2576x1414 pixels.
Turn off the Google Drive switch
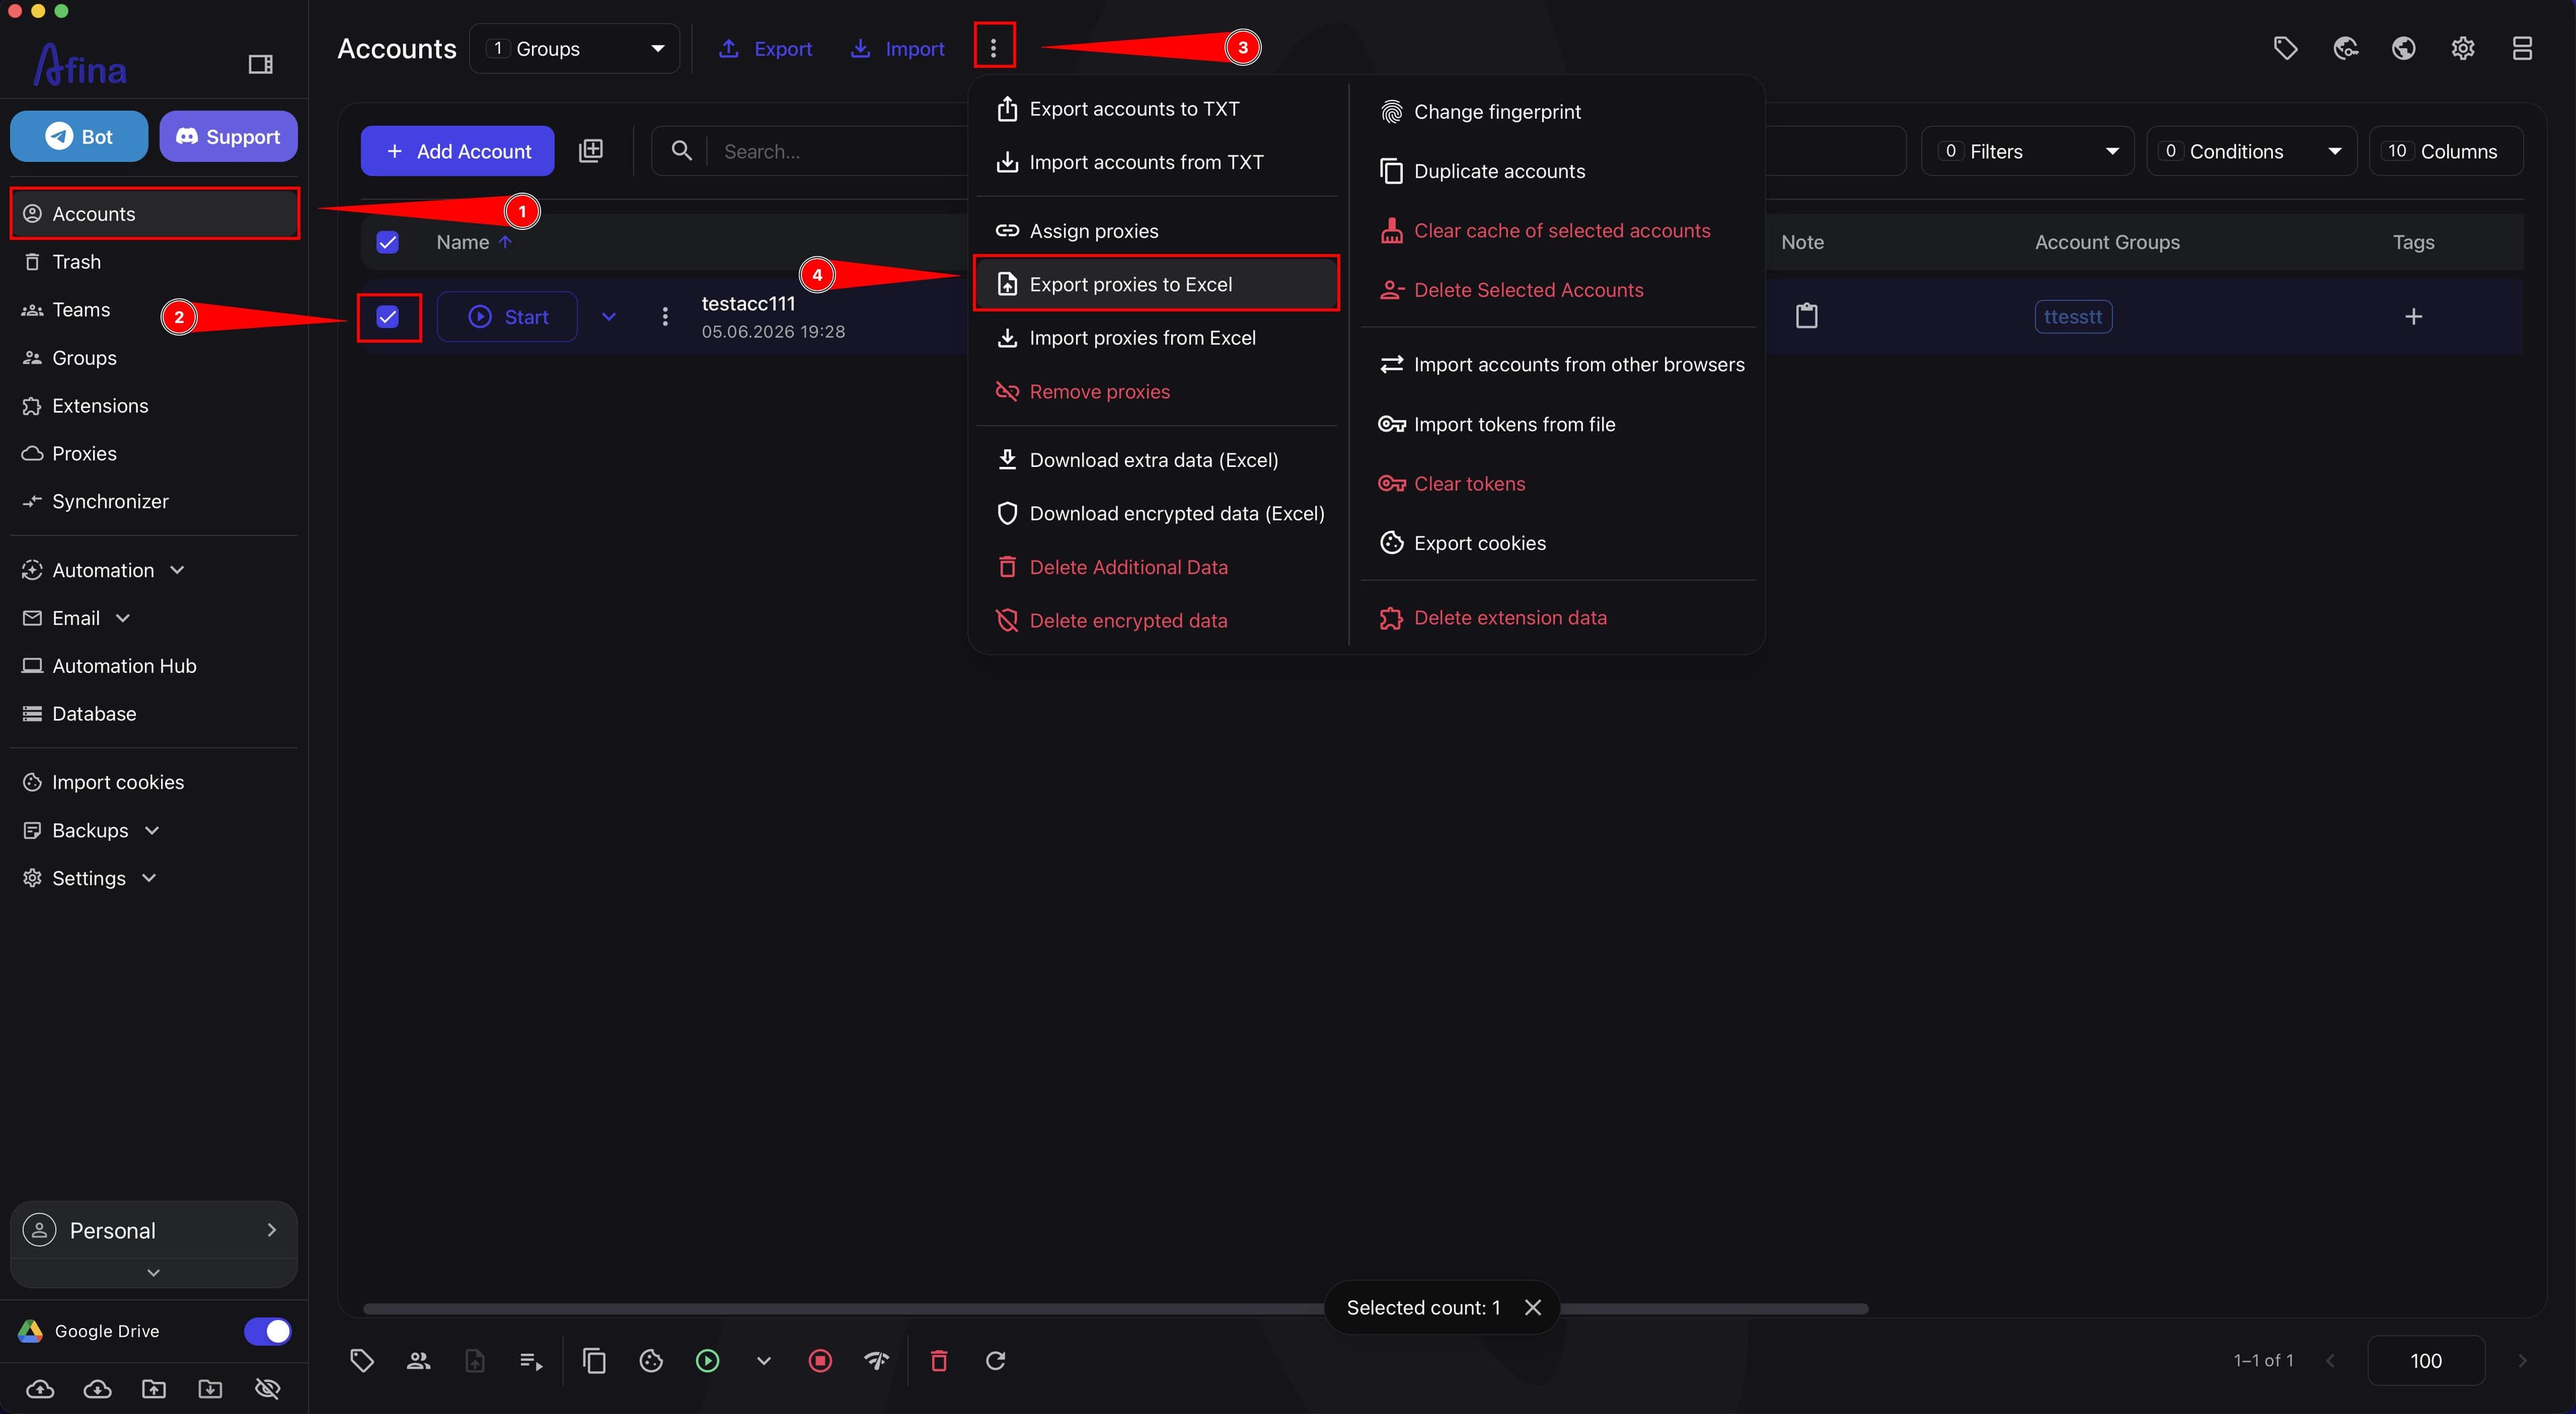(267, 1331)
